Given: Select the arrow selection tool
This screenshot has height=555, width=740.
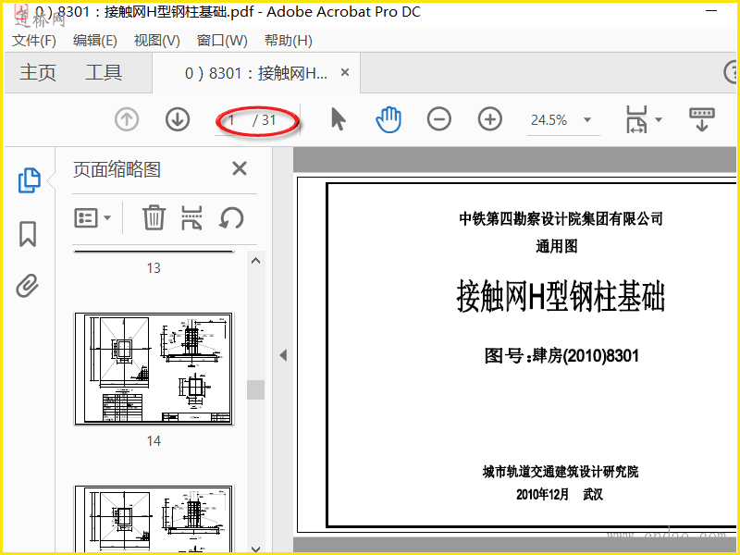Looking at the screenshot, I should [338, 119].
